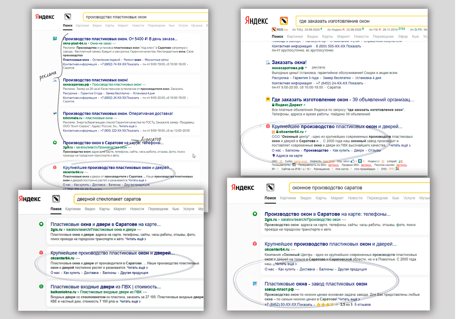Open 'Заказать окна!' result title

point(289,62)
